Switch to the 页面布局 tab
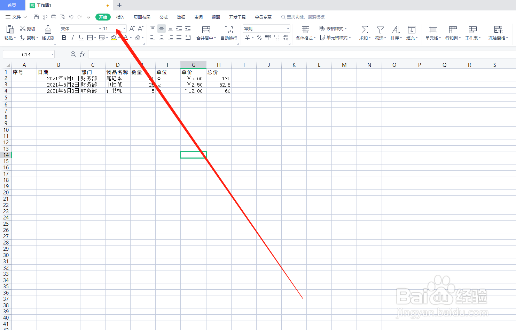Image resolution: width=516 pixels, height=330 pixels. [142, 17]
